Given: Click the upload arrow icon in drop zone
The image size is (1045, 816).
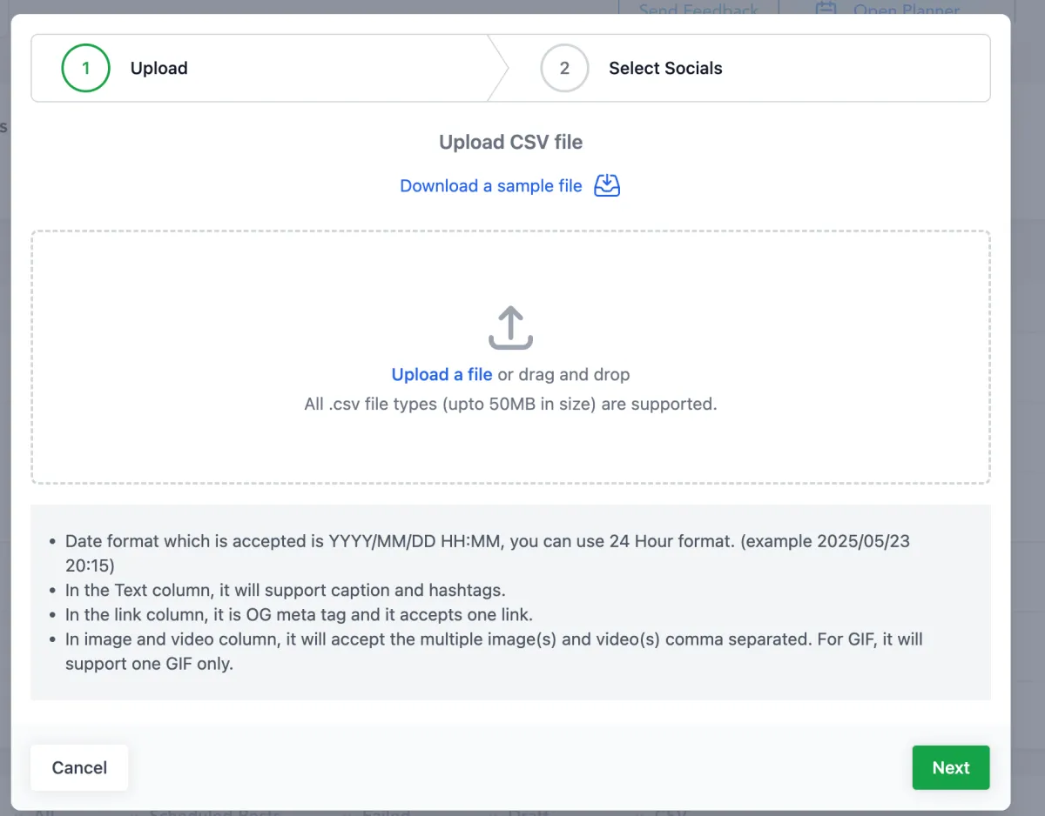Looking at the screenshot, I should pos(510,327).
